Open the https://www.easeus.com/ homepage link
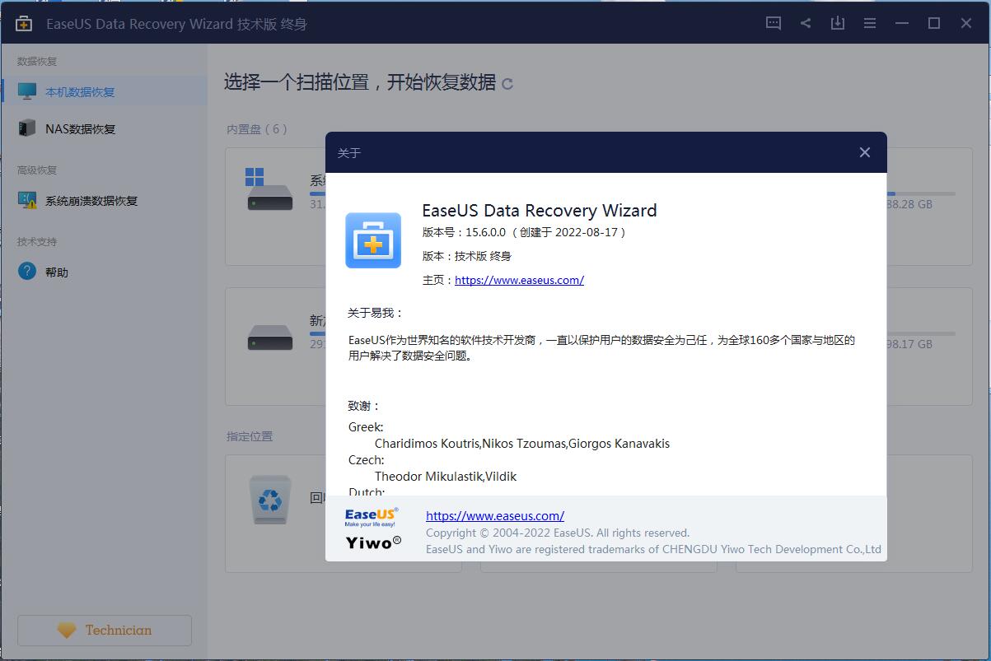Screen dimensions: 991x661 coord(519,280)
